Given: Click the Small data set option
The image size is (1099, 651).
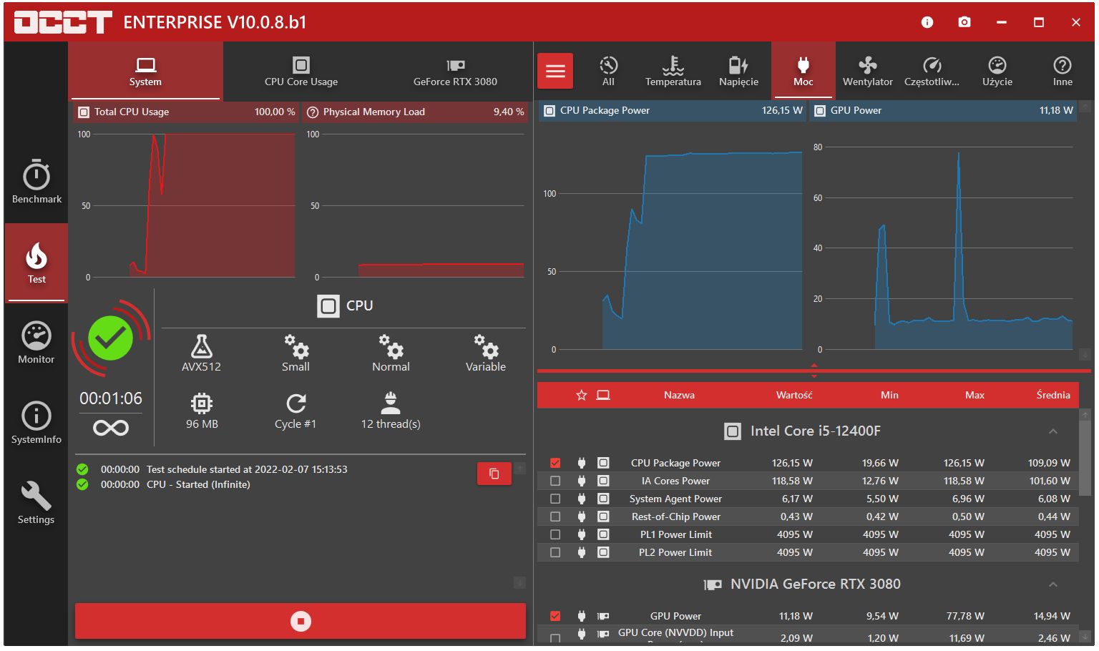Looking at the screenshot, I should 295,353.
